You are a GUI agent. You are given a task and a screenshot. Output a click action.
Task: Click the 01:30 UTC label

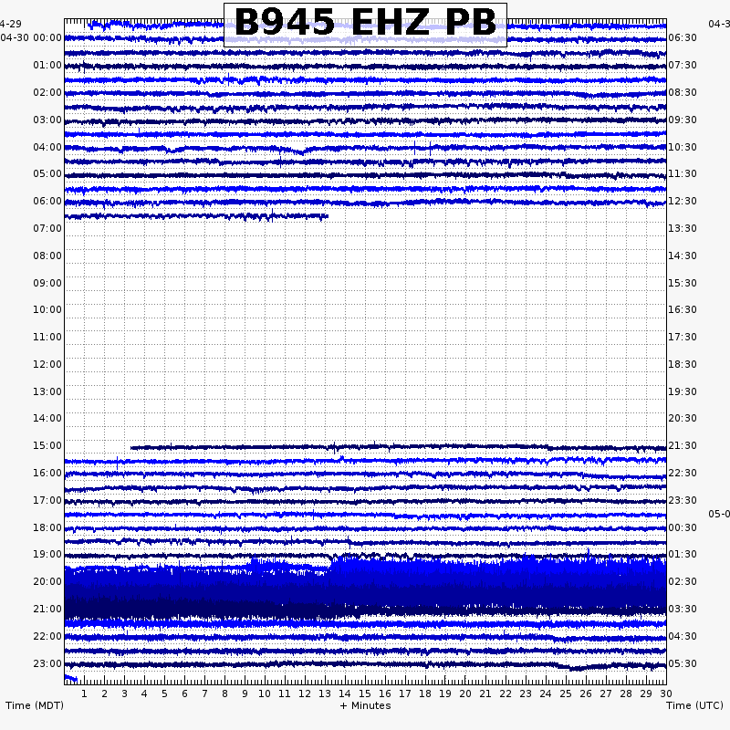click(x=683, y=555)
